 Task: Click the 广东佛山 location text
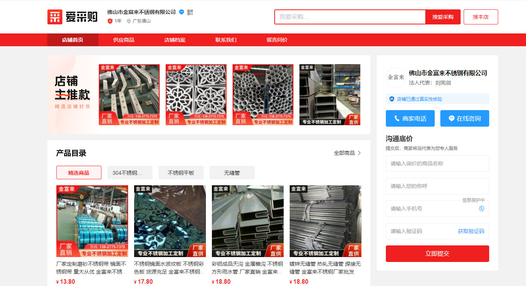pos(142,21)
